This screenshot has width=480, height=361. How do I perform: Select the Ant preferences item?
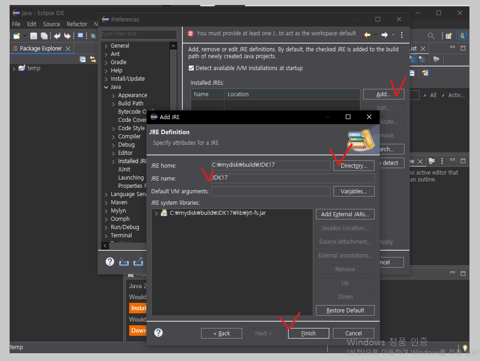tap(115, 54)
